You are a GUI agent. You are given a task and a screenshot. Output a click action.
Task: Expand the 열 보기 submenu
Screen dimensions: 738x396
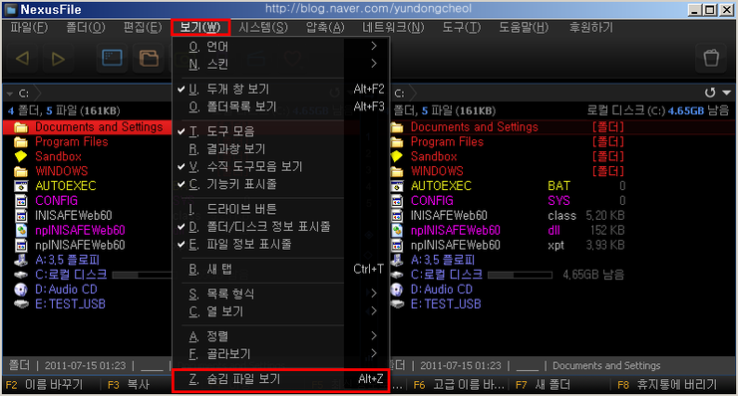pyautogui.click(x=282, y=311)
